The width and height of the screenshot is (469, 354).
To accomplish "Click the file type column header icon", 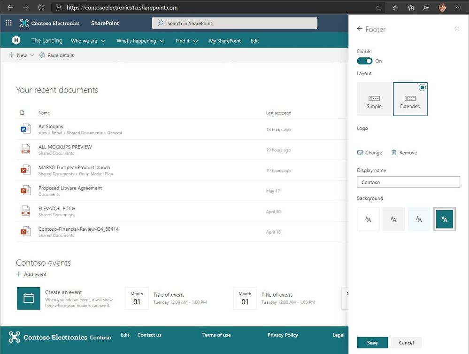I will (x=22, y=113).
